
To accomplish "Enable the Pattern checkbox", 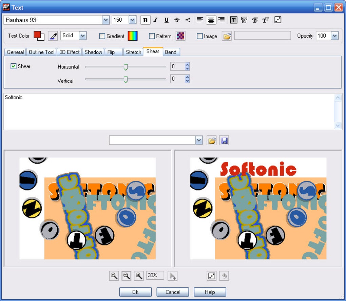I will [152, 36].
